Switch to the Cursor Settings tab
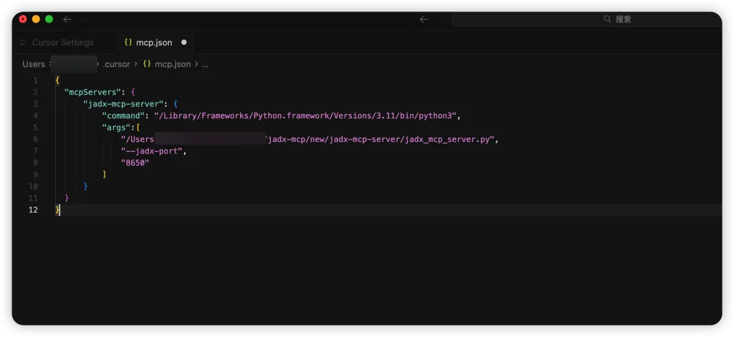 point(63,42)
